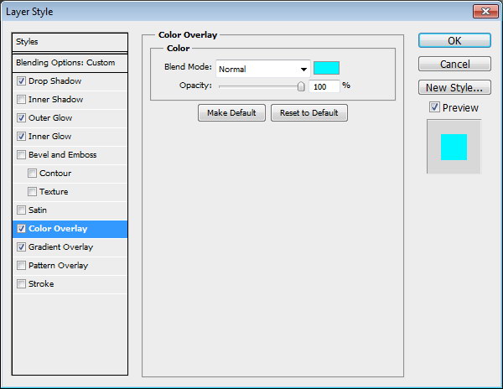The image size is (503, 389).
Task: Close the Layer Style dialog window
Action: [x=482, y=11]
